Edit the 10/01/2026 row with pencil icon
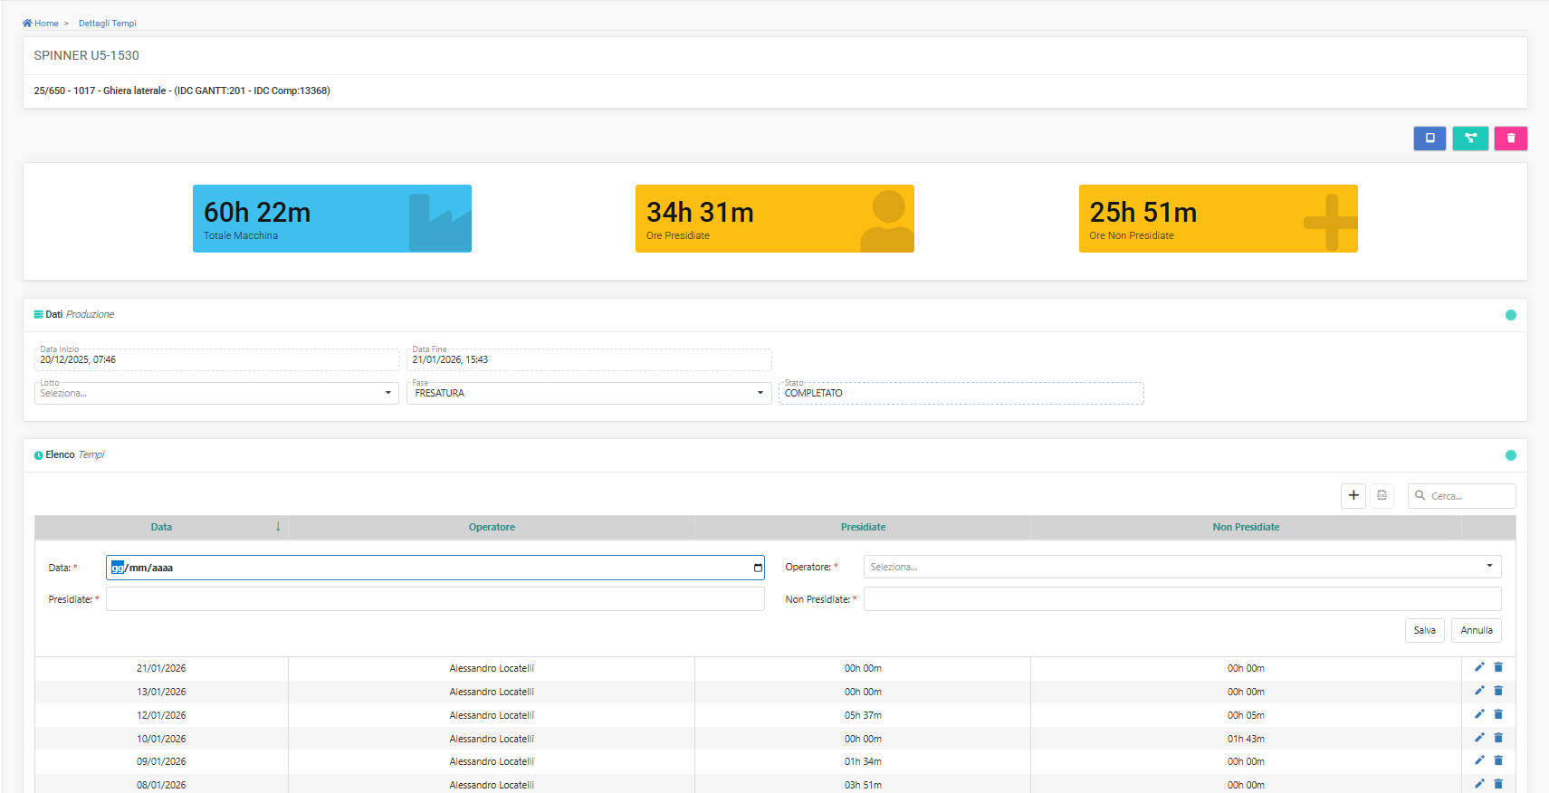The height and width of the screenshot is (793, 1549). tap(1479, 738)
